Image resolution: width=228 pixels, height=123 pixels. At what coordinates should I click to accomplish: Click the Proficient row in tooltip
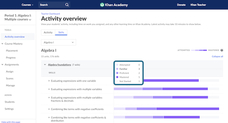coord(128,73)
